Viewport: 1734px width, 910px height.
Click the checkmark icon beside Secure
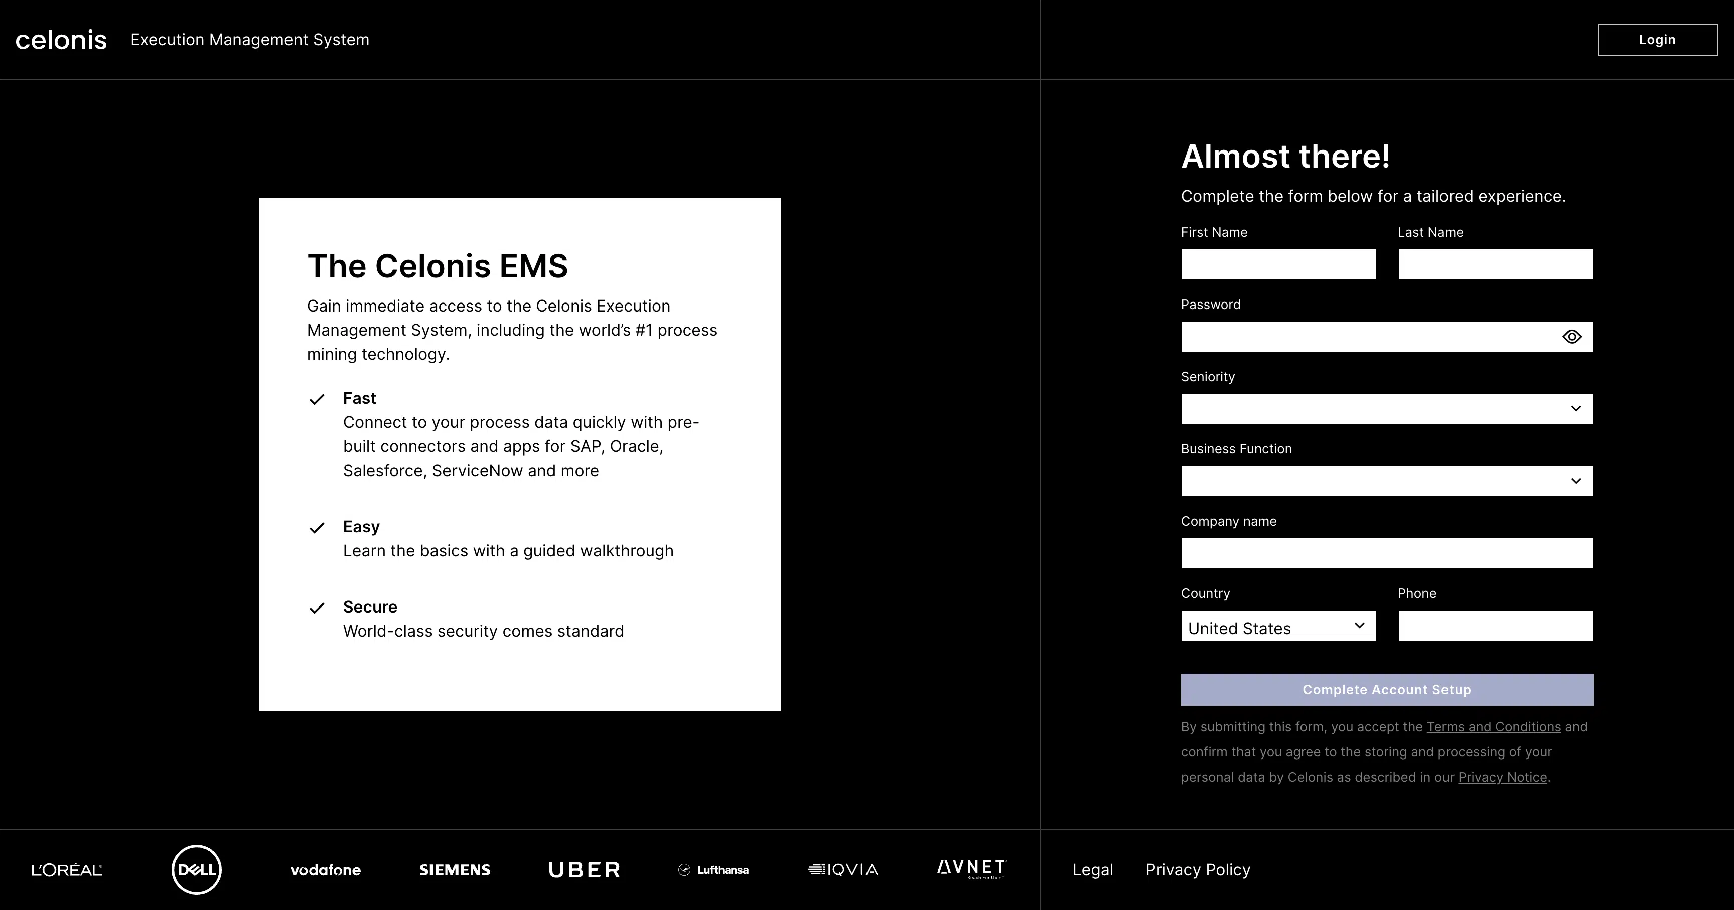coord(317,608)
